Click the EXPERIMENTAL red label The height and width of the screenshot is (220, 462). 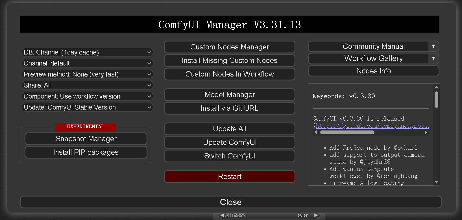click(x=86, y=127)
